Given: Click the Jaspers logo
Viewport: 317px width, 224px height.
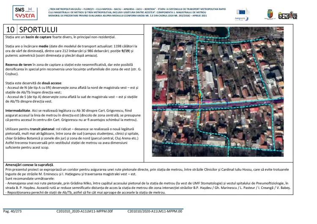Looking at the screenshot, I should pos(242,19).
